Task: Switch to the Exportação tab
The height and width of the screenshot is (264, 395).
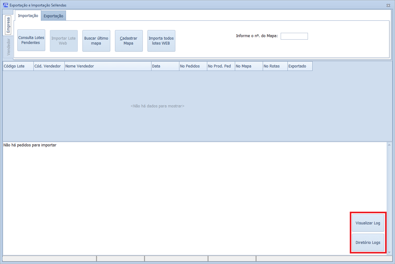Action: point(53,16)
